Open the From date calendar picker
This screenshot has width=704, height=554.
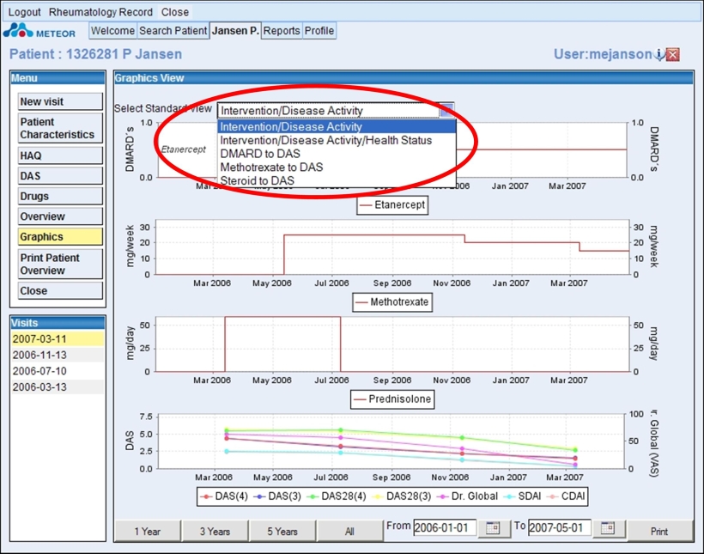point(493,528)
